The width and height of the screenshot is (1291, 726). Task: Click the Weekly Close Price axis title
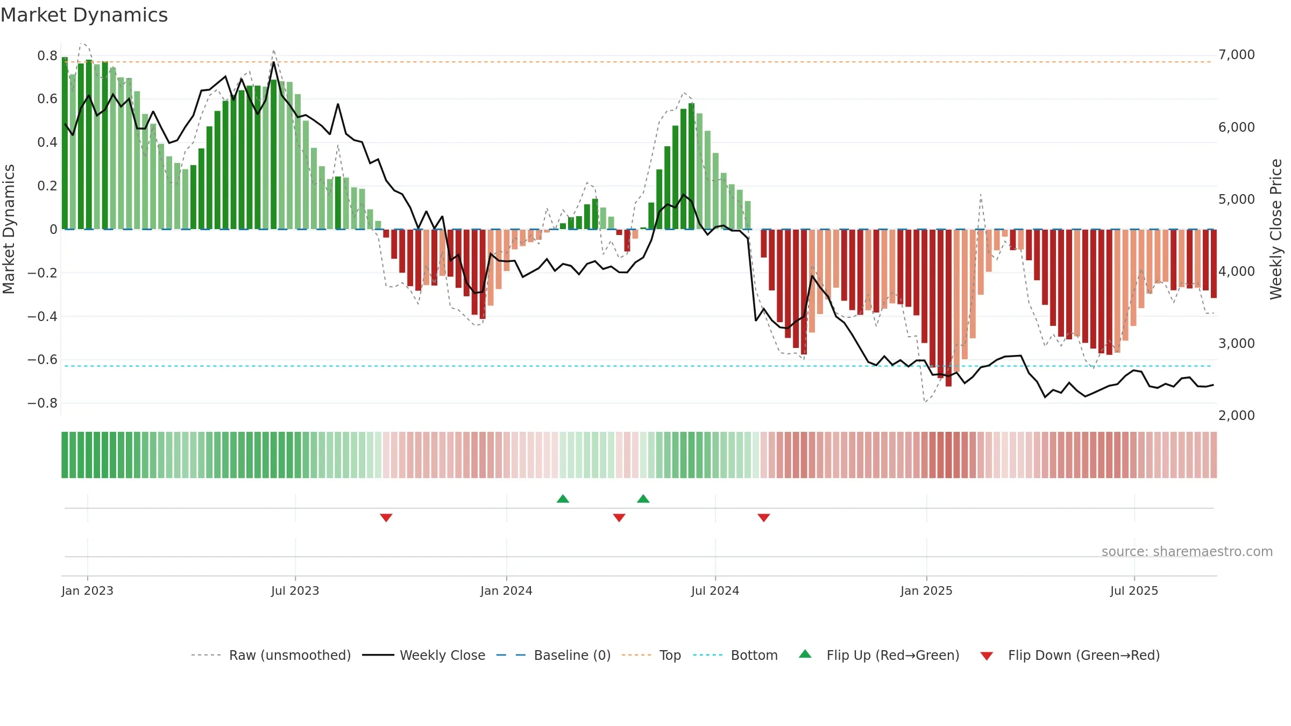(x=1276, y=229)
